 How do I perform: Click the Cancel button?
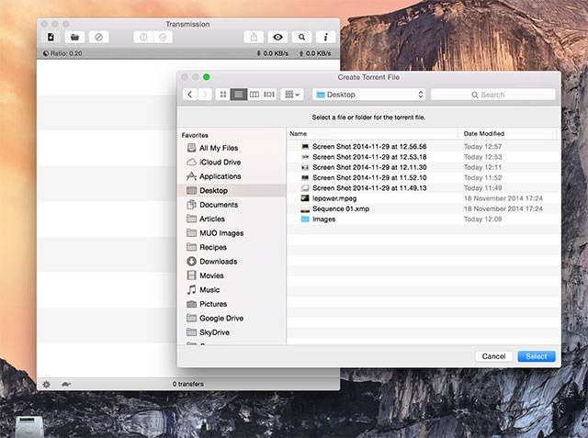[493, 356]
